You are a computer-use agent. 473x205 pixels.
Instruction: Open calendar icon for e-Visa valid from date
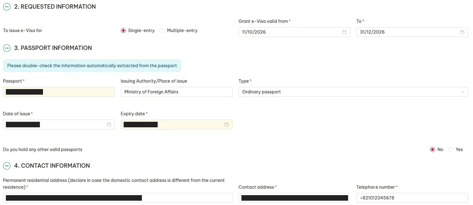[x=344, y=32]
